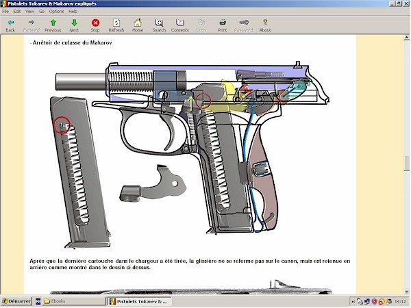Click the orange padlock tray icon
Screen dimensions: 411x308
(x=382, y=302)
